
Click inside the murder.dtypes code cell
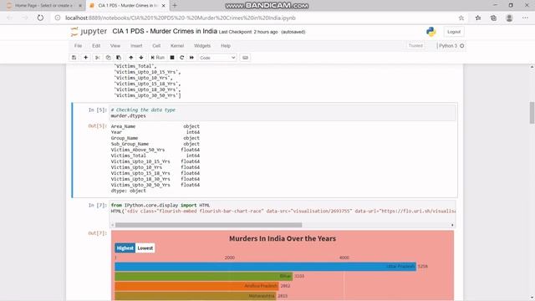tap(283, 113)
